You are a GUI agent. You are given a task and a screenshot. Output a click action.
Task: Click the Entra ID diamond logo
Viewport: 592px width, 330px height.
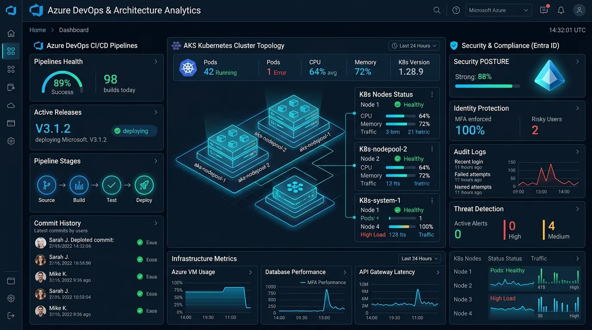pyautogui.click(x=549, y=75)
